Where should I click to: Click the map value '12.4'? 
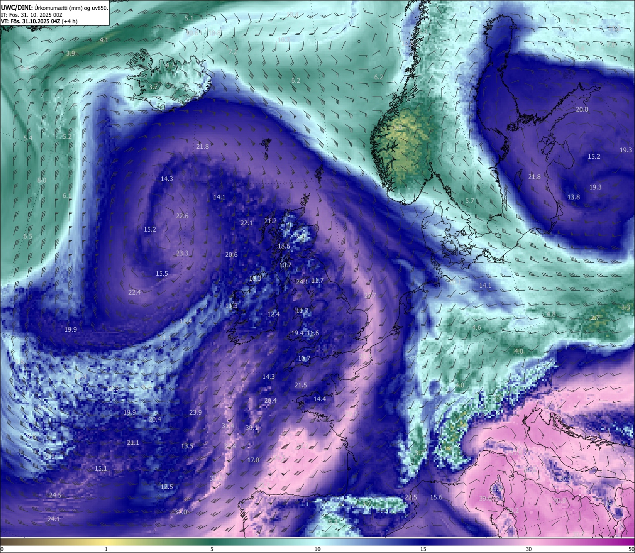[273, 314]
